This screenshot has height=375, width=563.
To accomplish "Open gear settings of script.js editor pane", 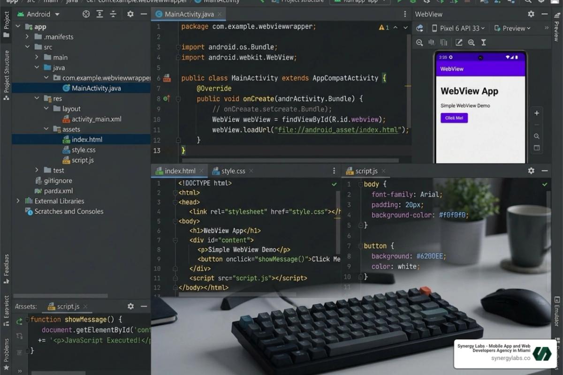I will click(531, 171).
